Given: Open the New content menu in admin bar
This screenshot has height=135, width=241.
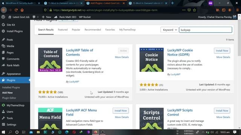Looking at the screenshot, I should pyautogui.click(x=46, y=17).
